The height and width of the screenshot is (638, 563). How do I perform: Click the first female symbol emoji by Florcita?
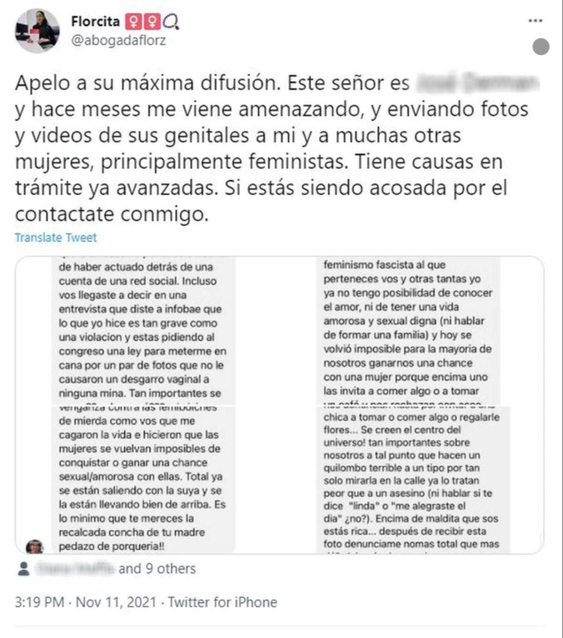pyautogui.click(x=133, y=21)
